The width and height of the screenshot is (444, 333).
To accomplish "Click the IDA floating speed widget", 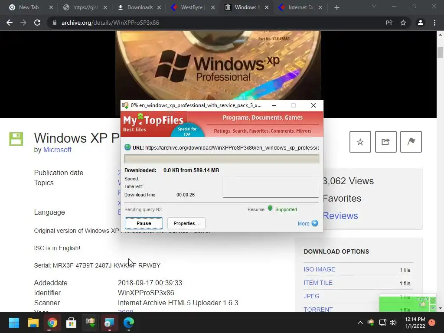I will click(408, 303).
